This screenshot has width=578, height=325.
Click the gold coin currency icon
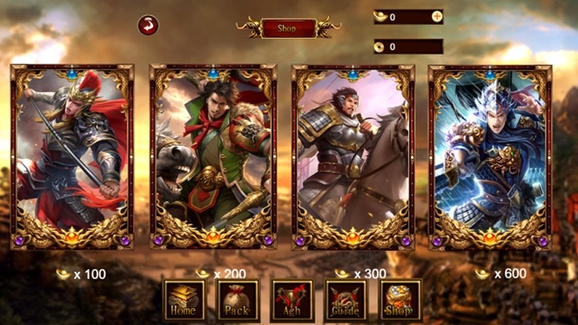point(379,46)
